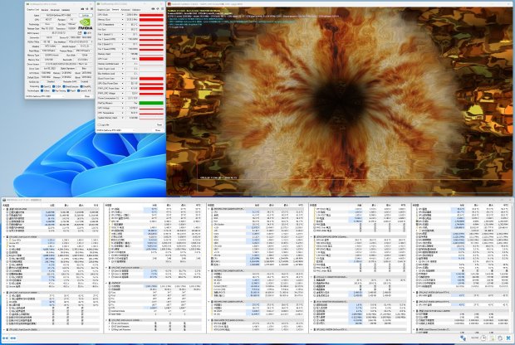Image resolution: width=515 pixels, height=345 pixels.
Task: Click Close button in GPU-Z Sensors window
Action: point(157,130)
